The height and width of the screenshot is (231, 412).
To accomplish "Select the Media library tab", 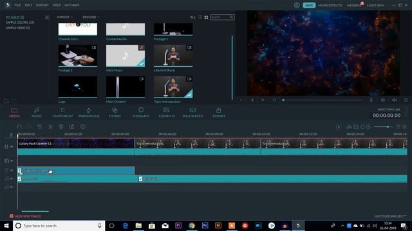I will click(14, 112).
